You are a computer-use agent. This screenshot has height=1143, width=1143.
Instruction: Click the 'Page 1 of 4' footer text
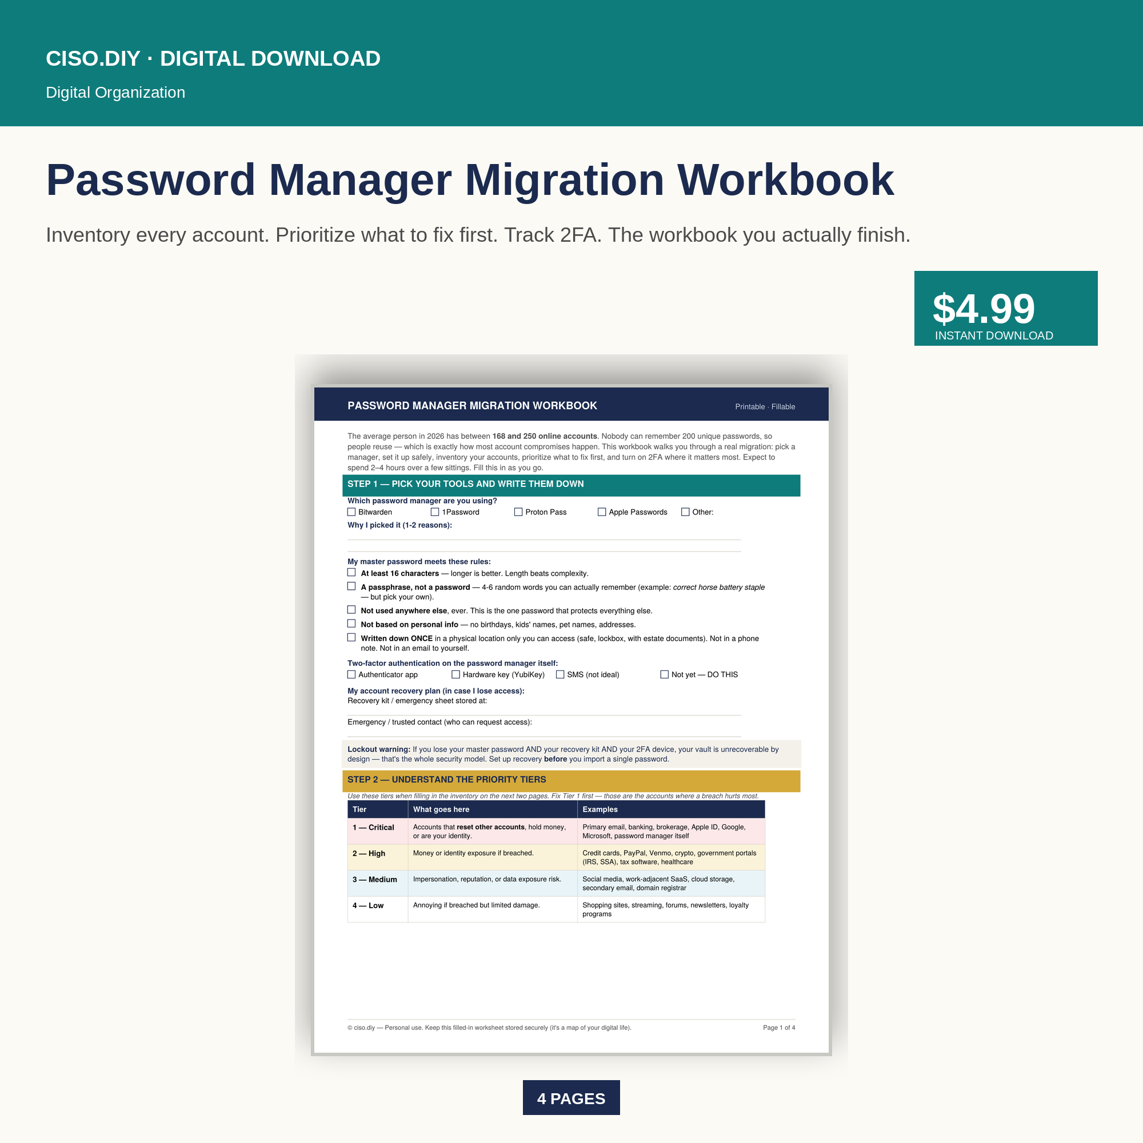click(778, 1028)
